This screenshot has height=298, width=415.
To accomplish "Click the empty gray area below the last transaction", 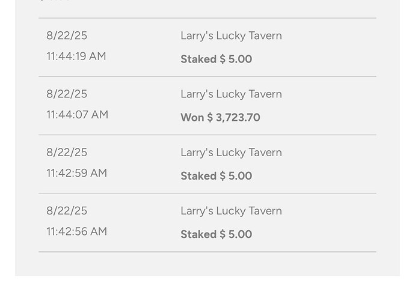I will [x=207, y=264].
